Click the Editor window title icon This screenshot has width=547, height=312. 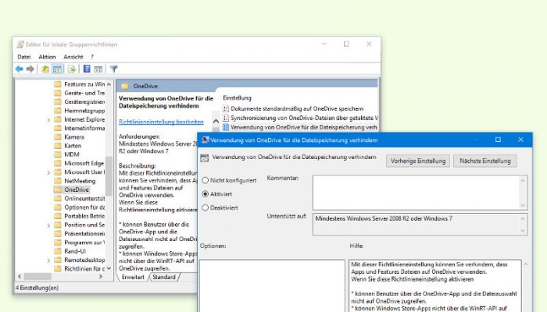(x=20, y=44)
